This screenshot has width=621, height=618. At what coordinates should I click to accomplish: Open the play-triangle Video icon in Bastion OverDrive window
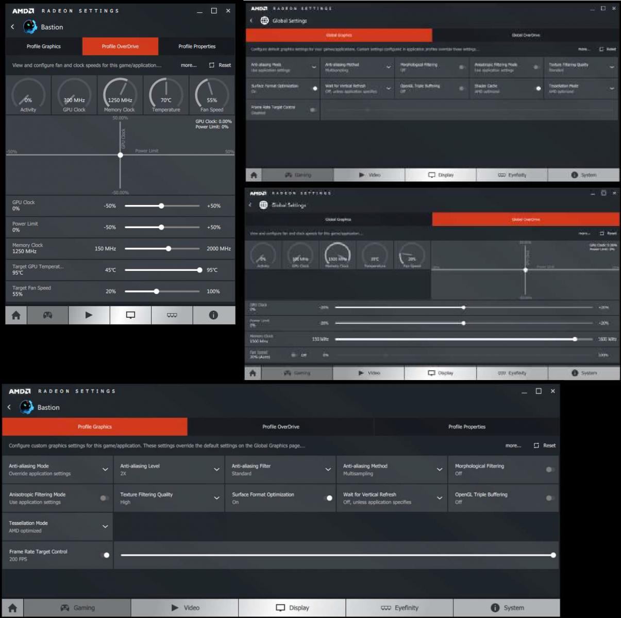(89, 315)
